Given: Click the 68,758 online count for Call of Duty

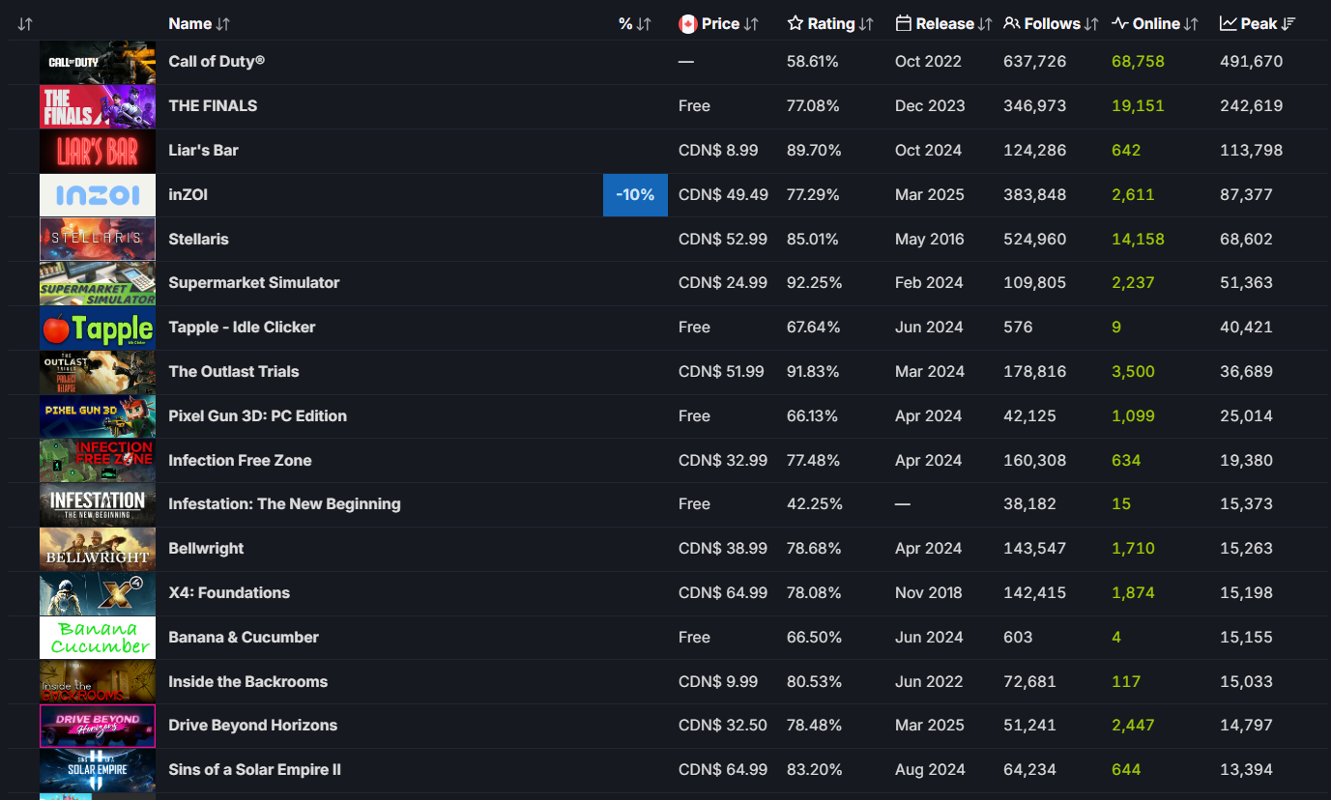Looking at the screenshot, I should 1138,62.
